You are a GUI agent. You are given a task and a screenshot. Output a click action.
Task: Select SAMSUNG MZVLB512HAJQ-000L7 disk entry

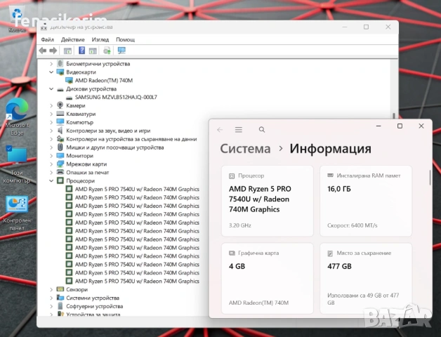pyautogui.click(x=116, y=97)
